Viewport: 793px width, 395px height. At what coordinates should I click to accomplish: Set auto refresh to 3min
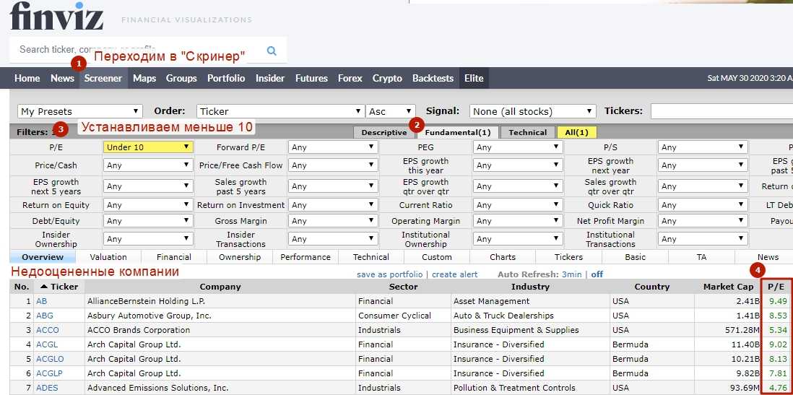point(572,274)
